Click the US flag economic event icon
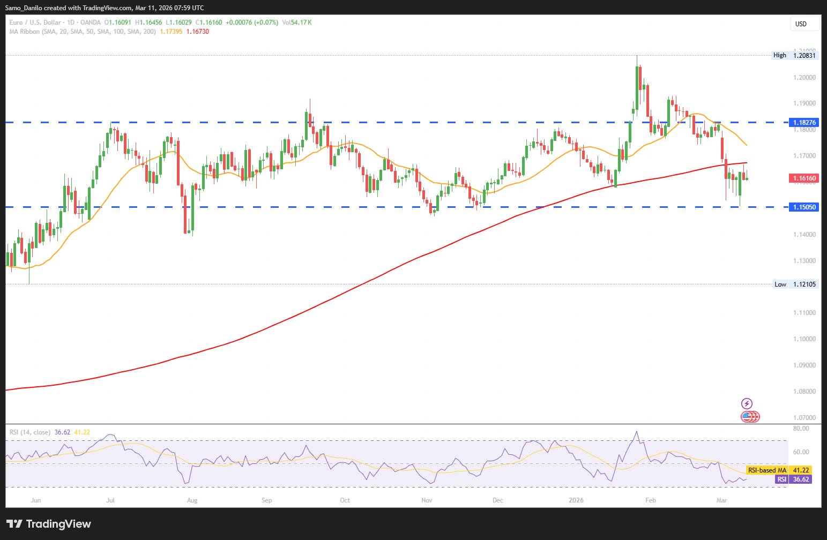 click(747, 416)
